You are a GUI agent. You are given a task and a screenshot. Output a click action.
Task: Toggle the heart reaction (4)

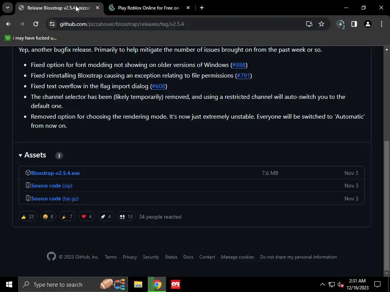(86, 216)
